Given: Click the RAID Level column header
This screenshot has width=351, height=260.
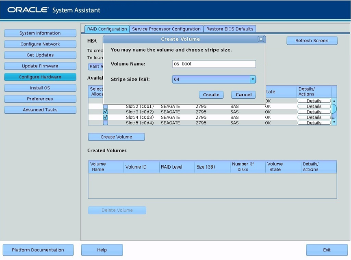Looking at the screenshot, I should [177, 167].
